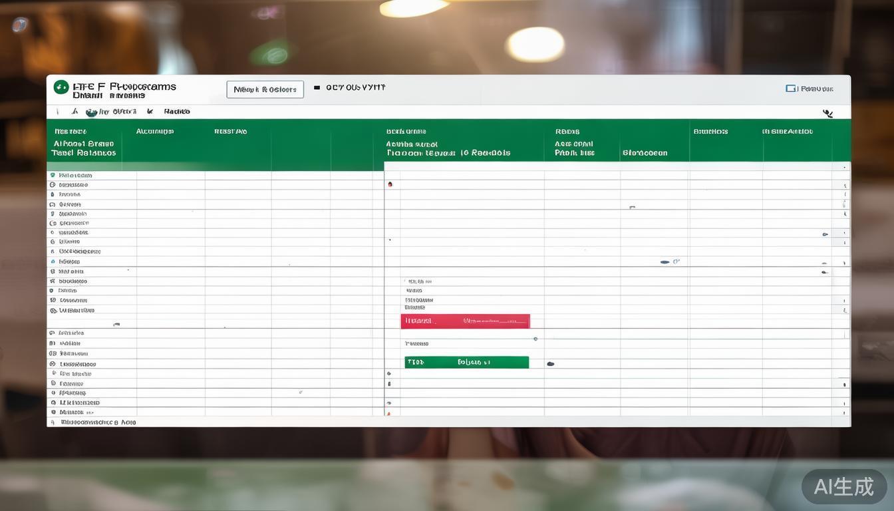Click the blue rectangle icon at top right

(791, 88)
